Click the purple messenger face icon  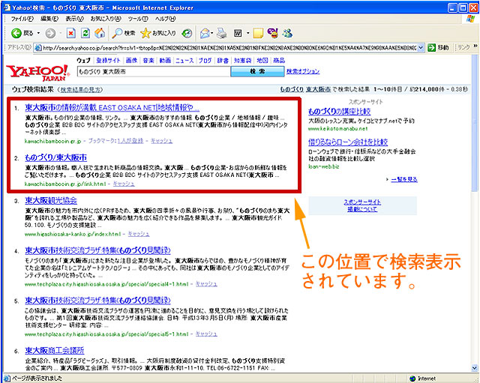click(x=273, y=33)
